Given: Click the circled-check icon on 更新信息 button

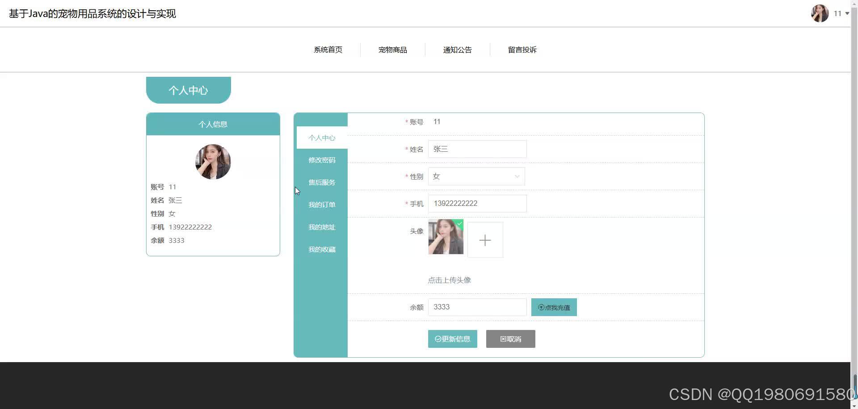Looking at the screenshot, I should click(x=437, y=339).
